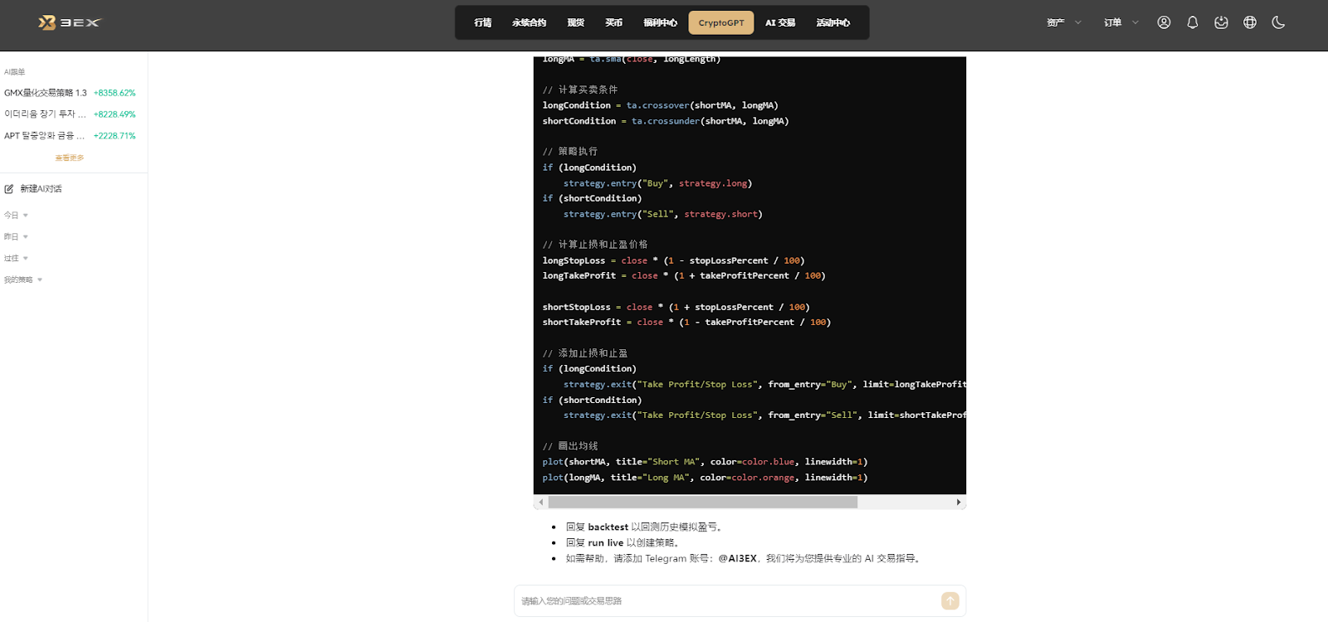Click the plot(shortMA...) code line
The height and width of the screenshot is (622, 1328).
(x=705, y=462)
